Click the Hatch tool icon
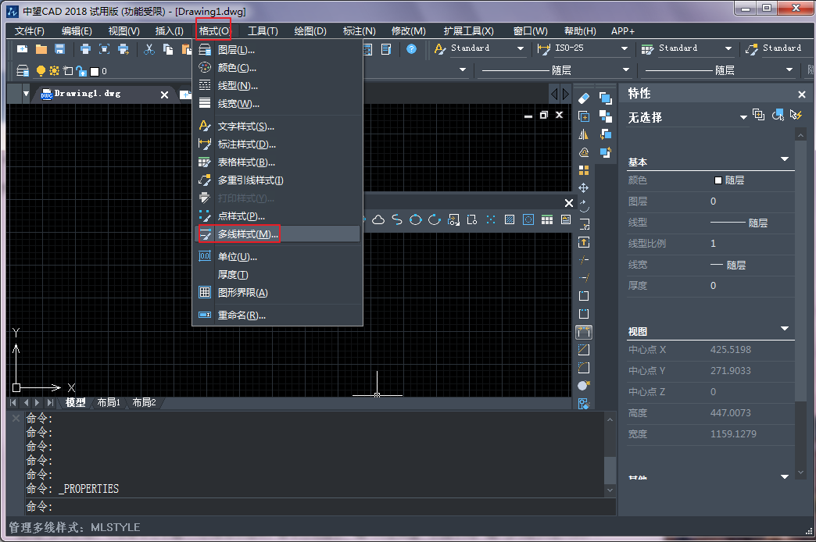Image resolution: width=816 pixels, height=542 pixels. pos(510,219)
